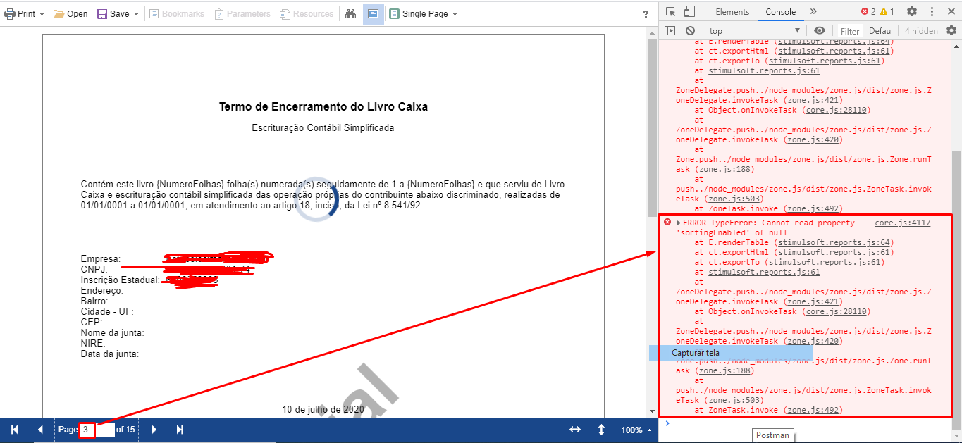Click the 'Capturar tela' menu item

731,353
